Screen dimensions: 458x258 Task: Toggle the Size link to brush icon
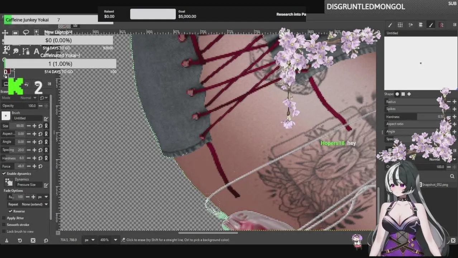[46, 126]
